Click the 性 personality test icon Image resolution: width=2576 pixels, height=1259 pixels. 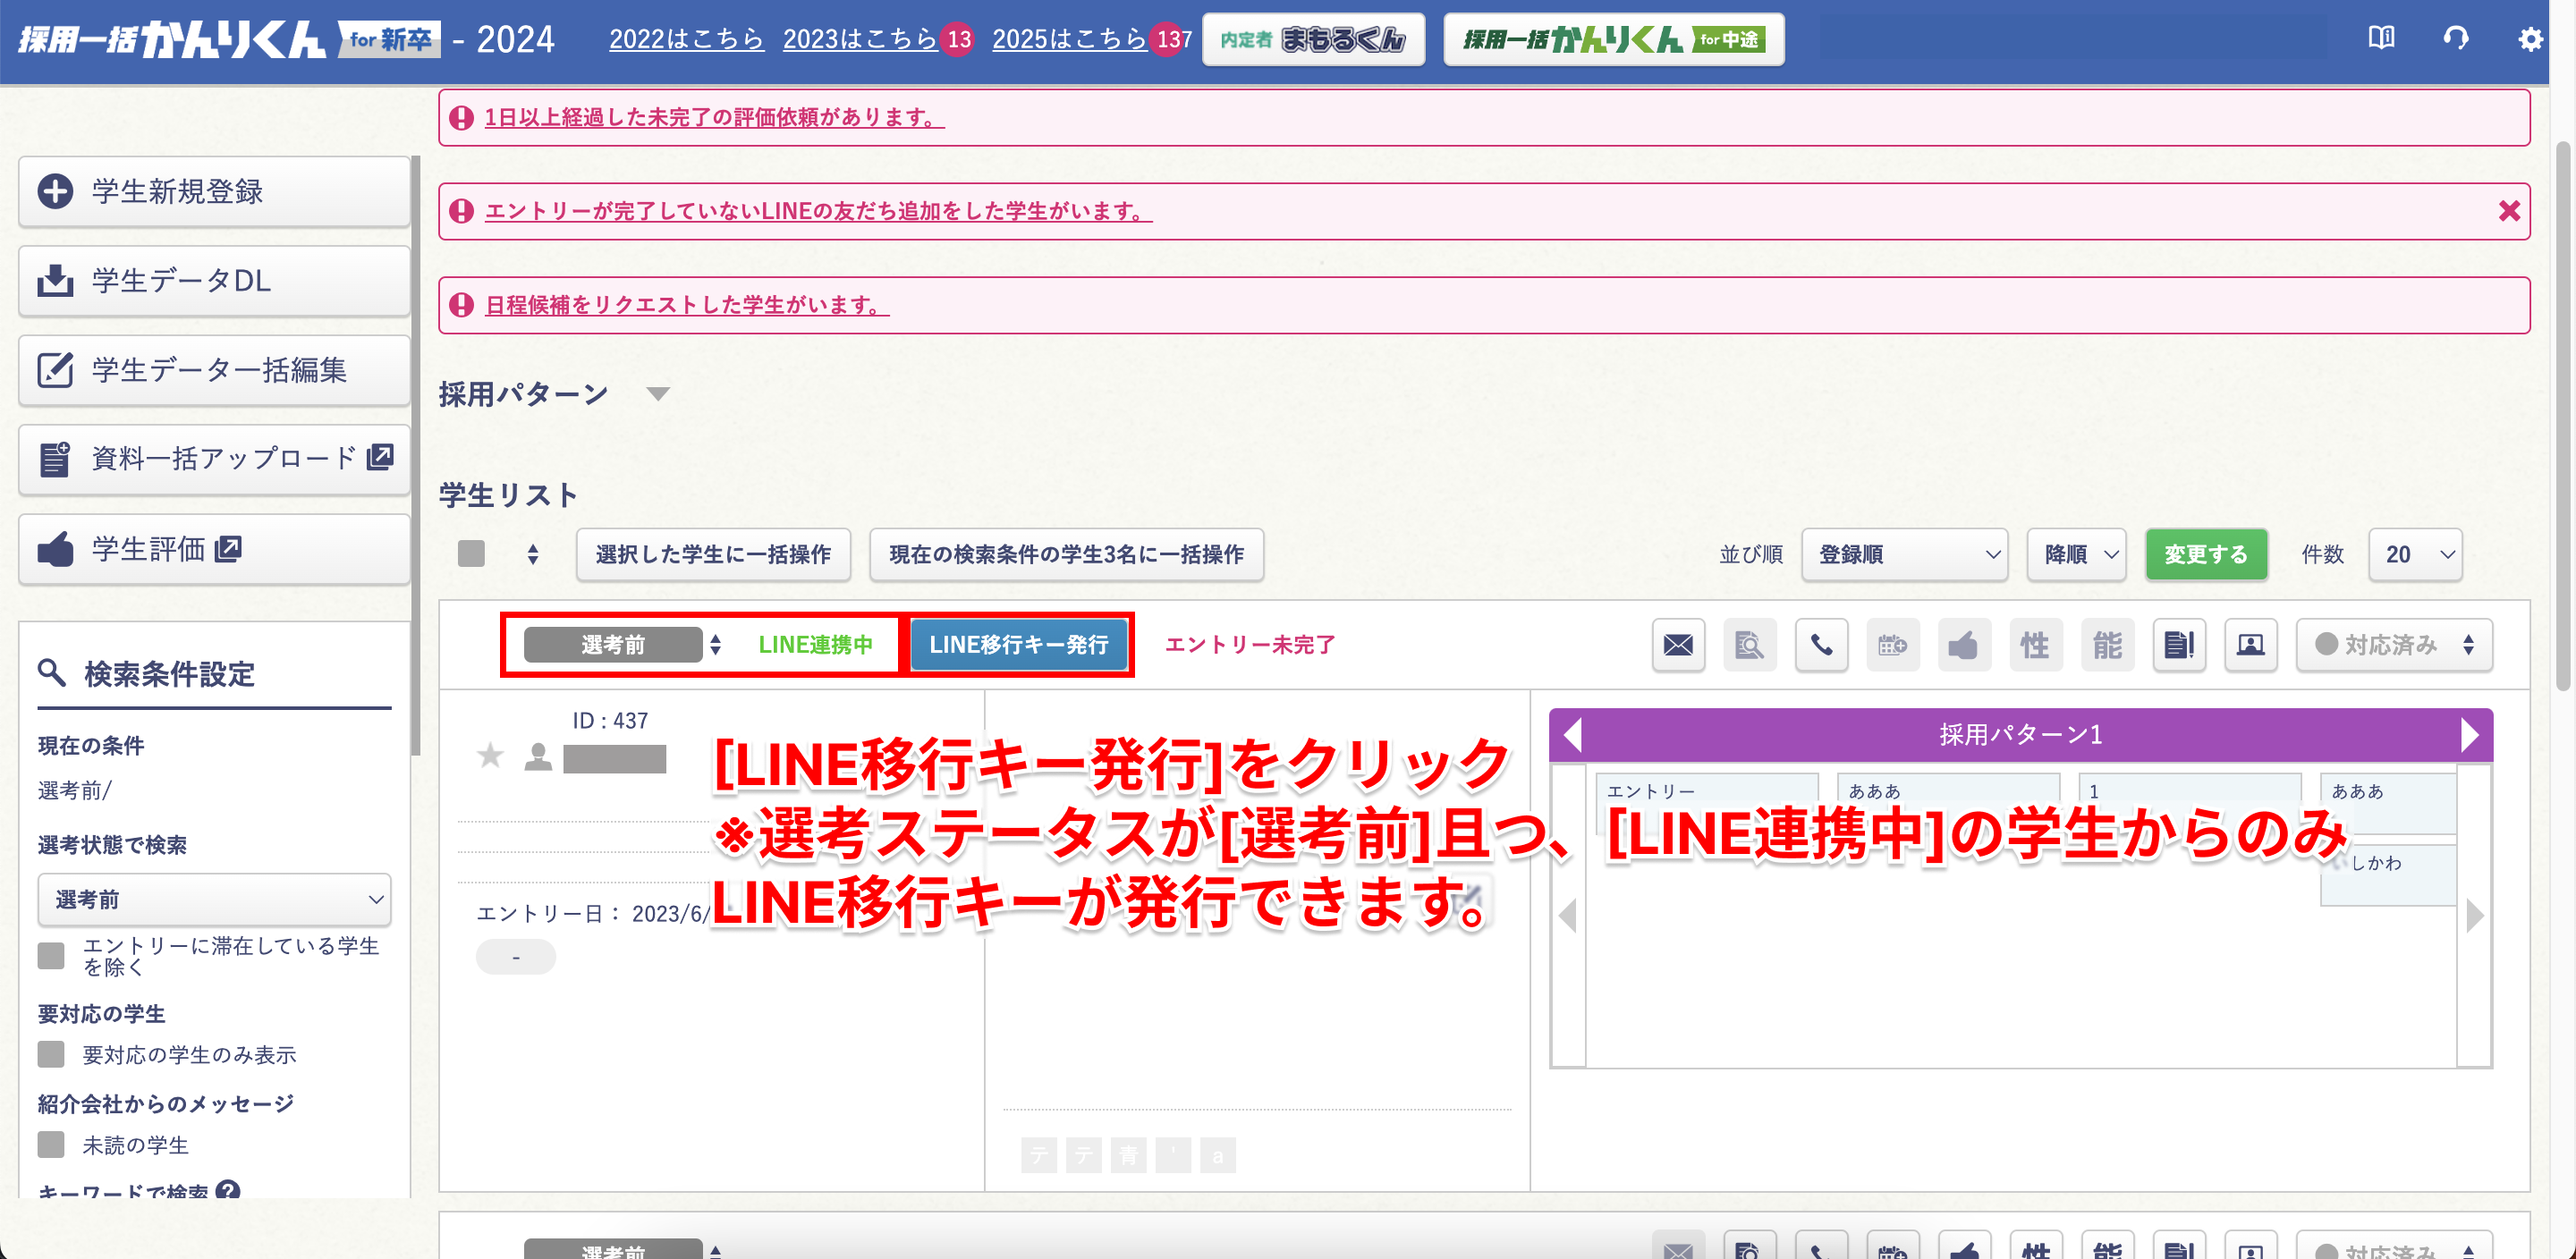[x=2035, y=645]
